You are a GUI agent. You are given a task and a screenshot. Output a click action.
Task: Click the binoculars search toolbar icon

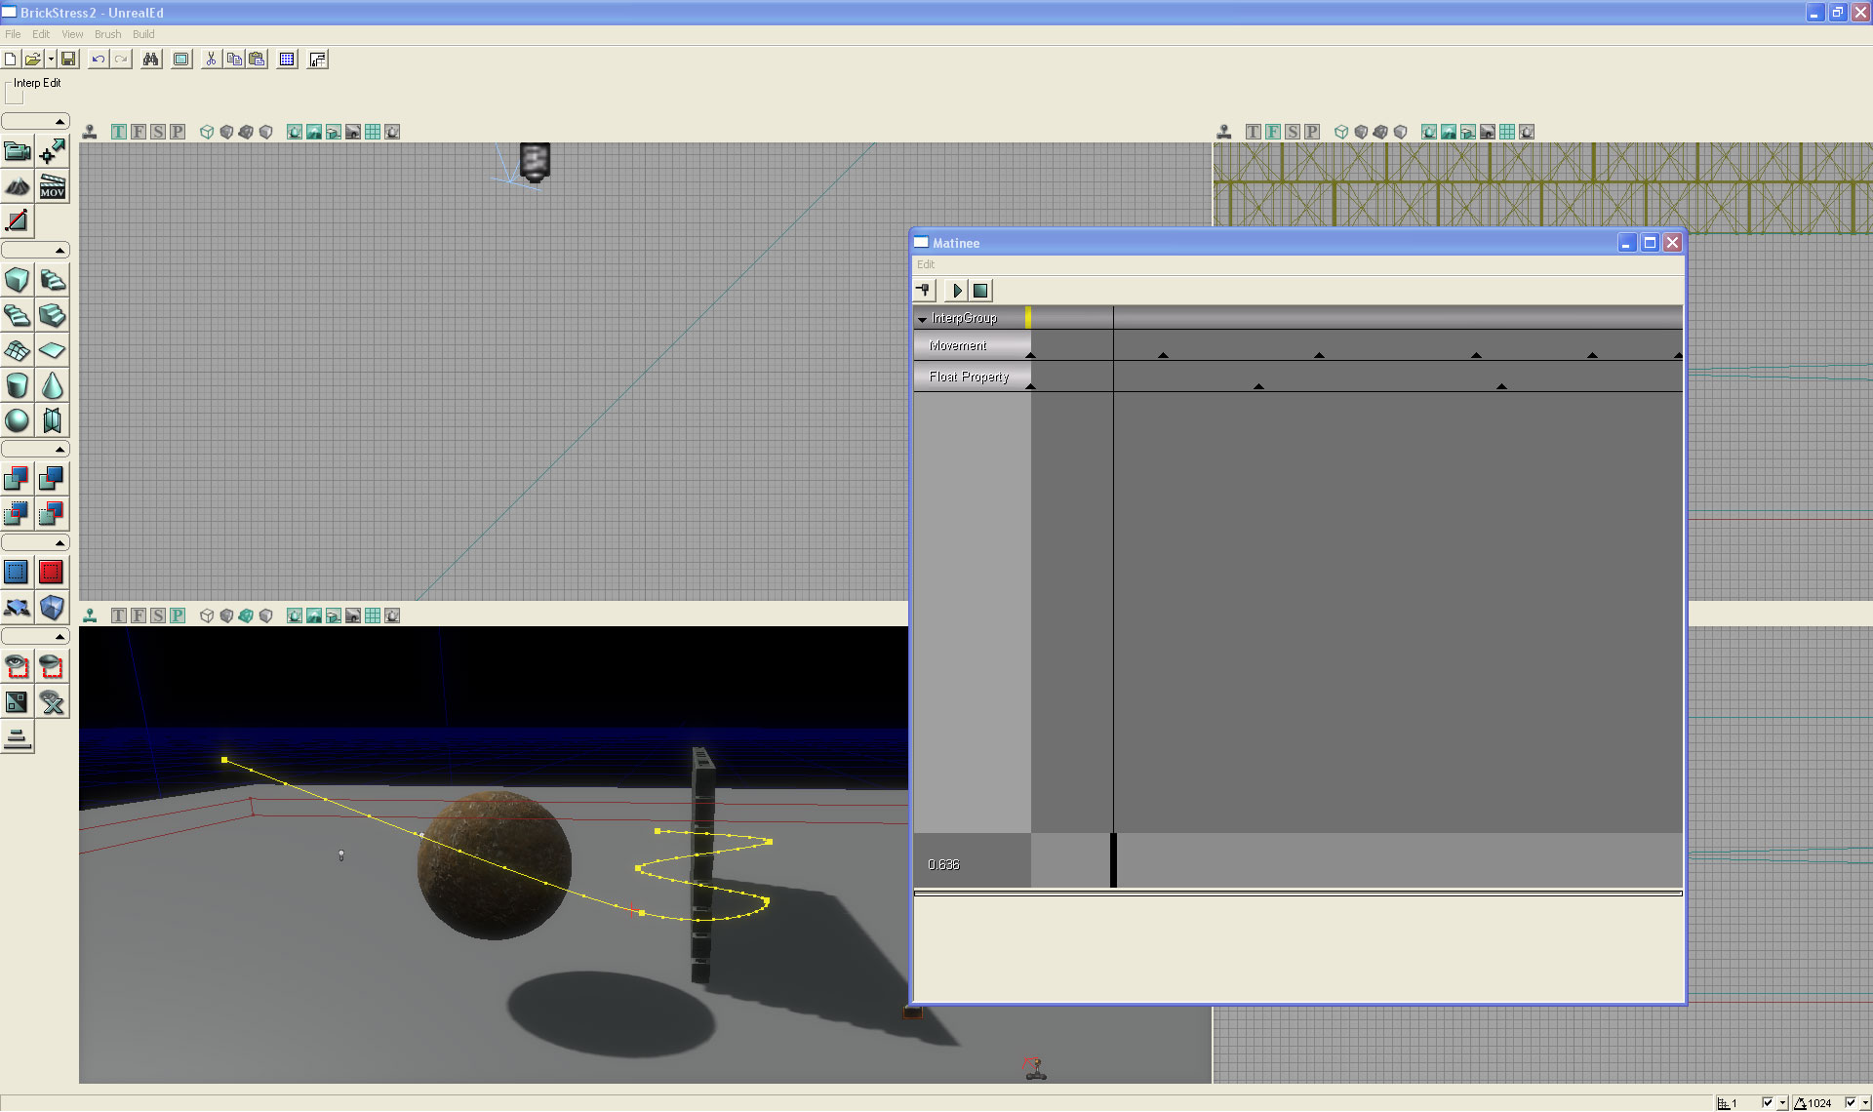point(150,60)
